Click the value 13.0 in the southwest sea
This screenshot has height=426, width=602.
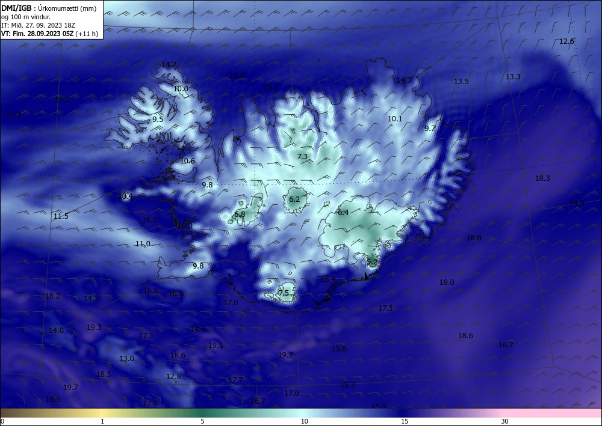pyautogui.click(x=126, y=359)
